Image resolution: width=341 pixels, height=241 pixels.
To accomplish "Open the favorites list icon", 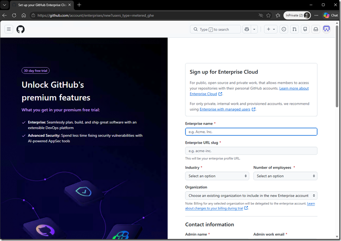I will pyautogui.click(x=278, y=16).
